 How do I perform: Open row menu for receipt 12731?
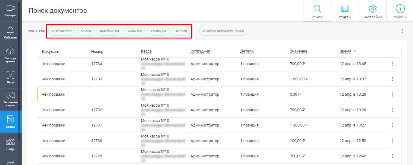[392, 125]
